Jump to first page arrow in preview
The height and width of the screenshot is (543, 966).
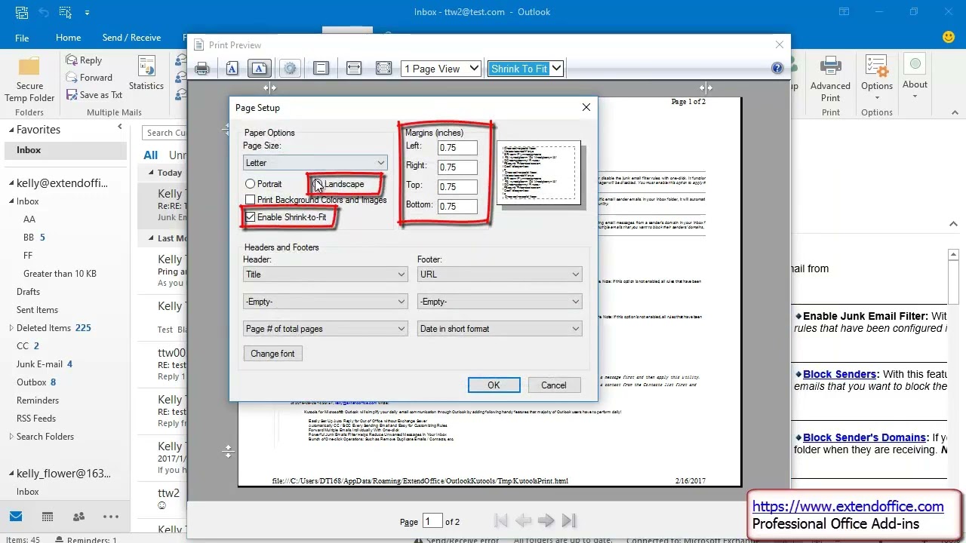pyautogui.click(x=500, y=520)
